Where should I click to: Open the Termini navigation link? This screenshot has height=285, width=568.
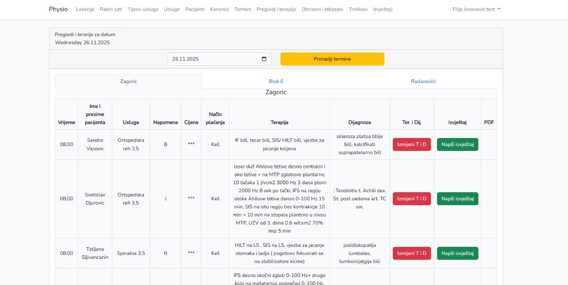[242, 9]
